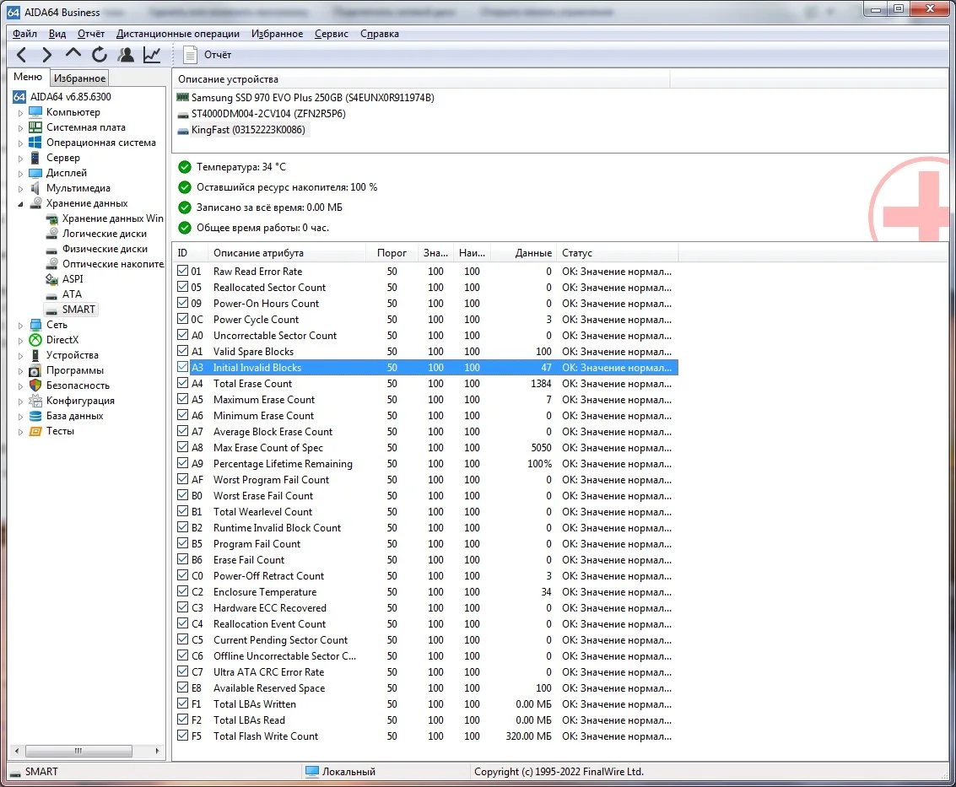Expand the Тесты node arrow
Viewport: 956px width, 787px height.
click(20, 432)
